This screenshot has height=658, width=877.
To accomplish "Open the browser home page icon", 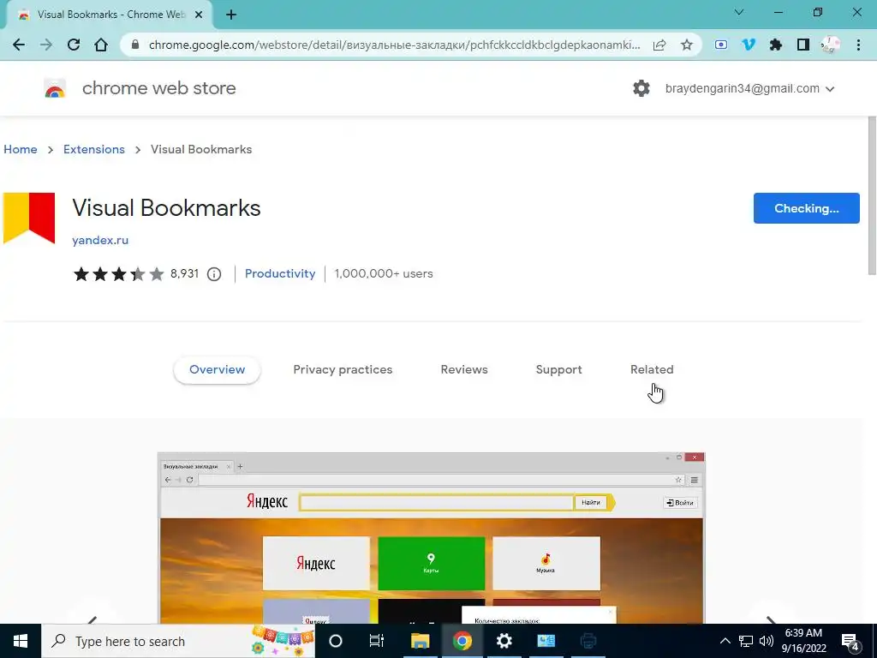I will pyautogui.click(x=101, y=45).
